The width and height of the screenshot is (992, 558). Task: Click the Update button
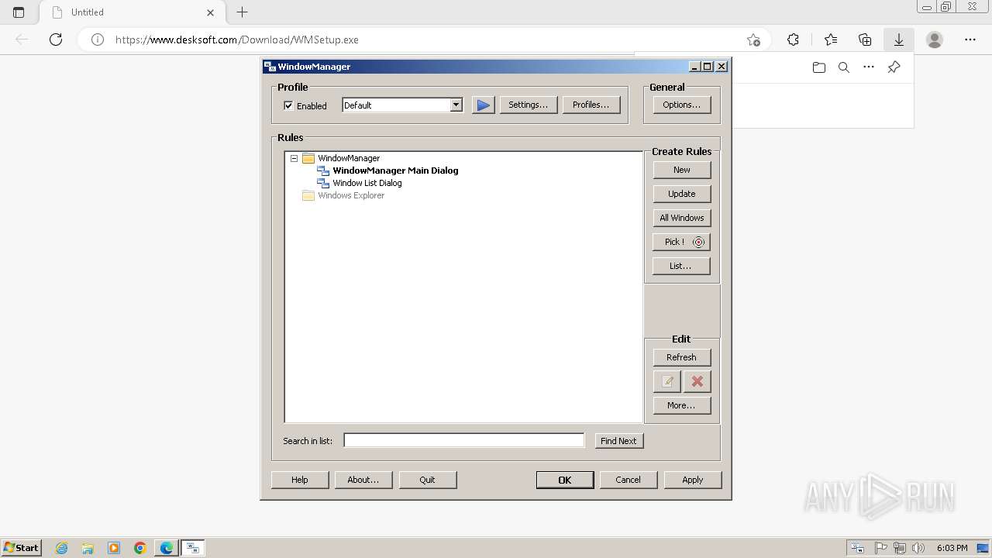tap(682, 194)
